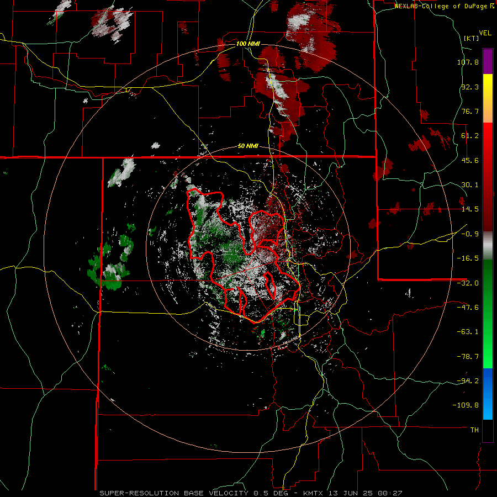Click the 61.2 value on velocity scale

coord(470,136)
